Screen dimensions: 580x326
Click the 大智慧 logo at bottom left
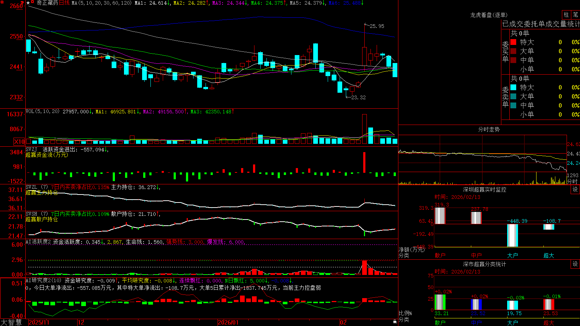point(11,322)
